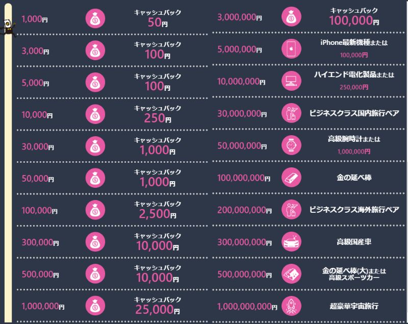This screenshot has height=324, width=408.
Task: Click the gold bar icon in 100,000,000円 row
Action: (x=291, y=178)
